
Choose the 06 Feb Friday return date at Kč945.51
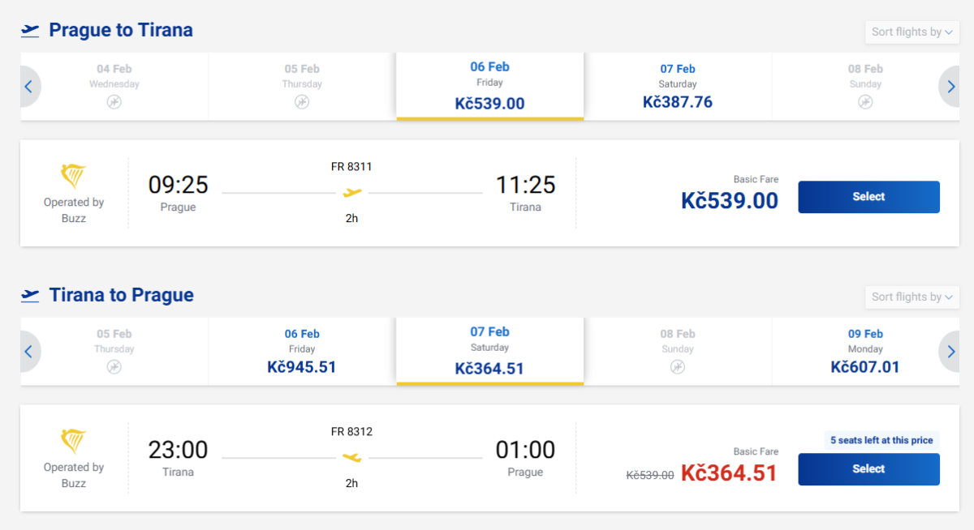coord(302,353)
